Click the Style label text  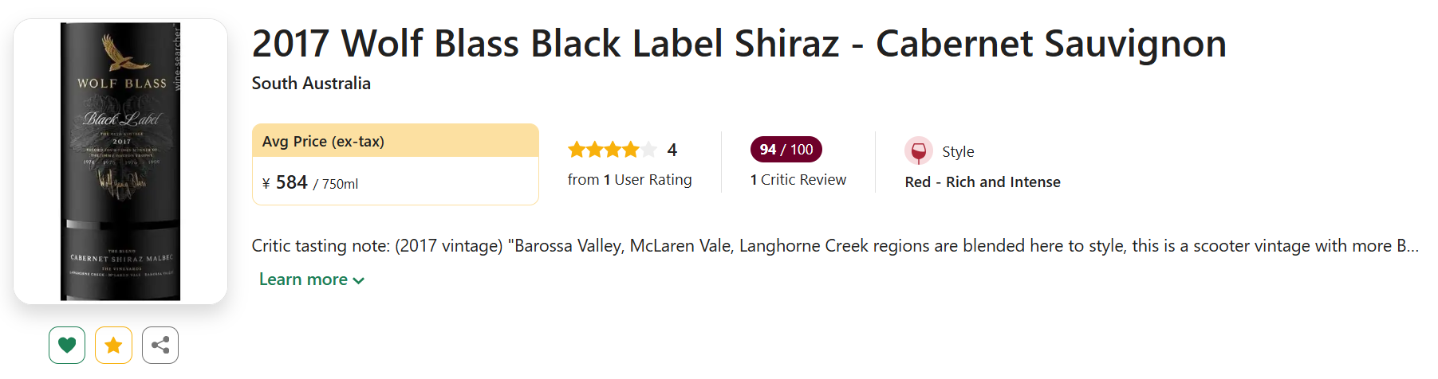click(958, 151)
